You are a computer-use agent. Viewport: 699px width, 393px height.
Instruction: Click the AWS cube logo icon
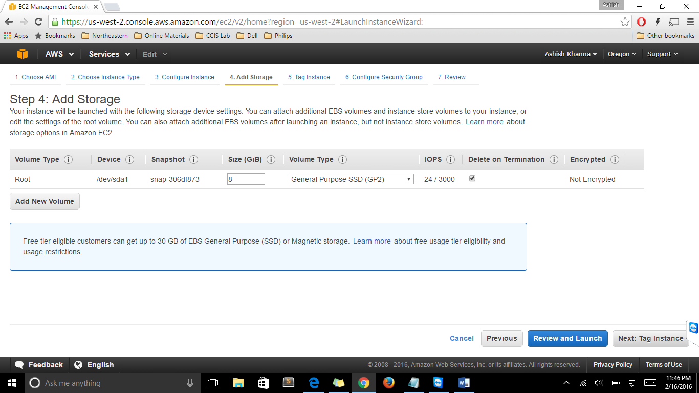coord(22,54)
